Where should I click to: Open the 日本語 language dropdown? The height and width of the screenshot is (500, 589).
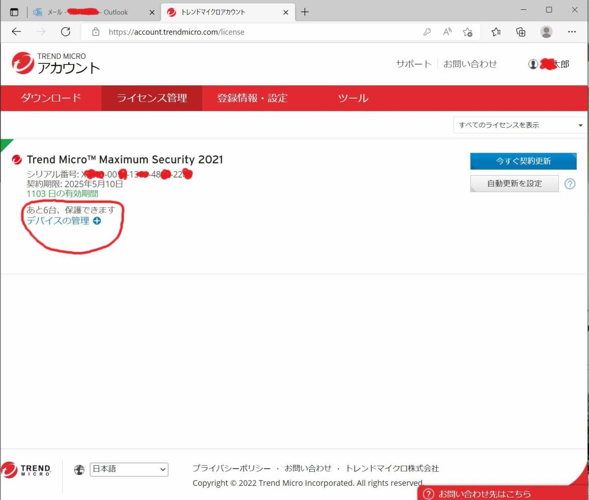point(129,470)
